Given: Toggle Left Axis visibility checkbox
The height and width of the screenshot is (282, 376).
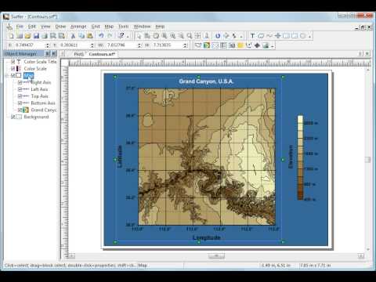Looking at the screenshot, I should pos(20,89).
